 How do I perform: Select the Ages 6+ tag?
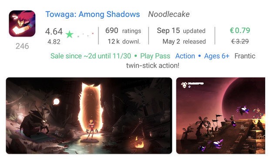pos(216,56)
